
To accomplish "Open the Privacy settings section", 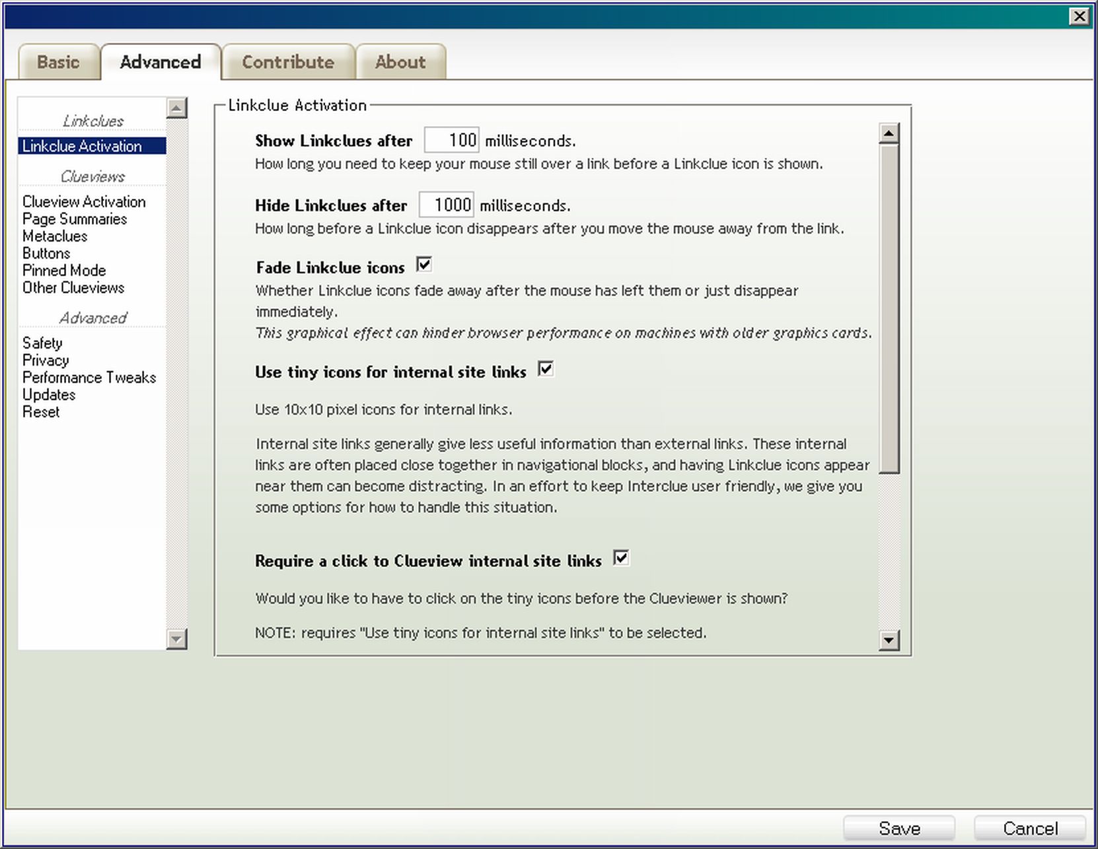I will (x=46, y=360).
